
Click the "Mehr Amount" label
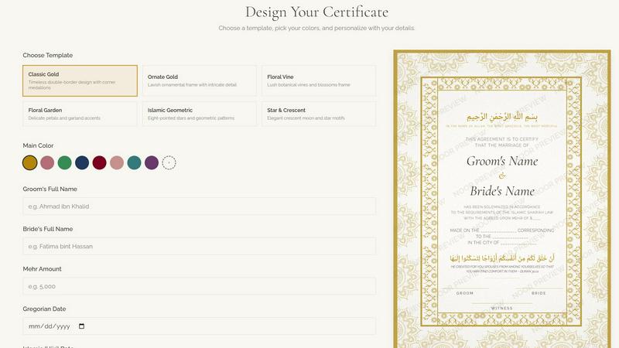(x=43, y=269)
